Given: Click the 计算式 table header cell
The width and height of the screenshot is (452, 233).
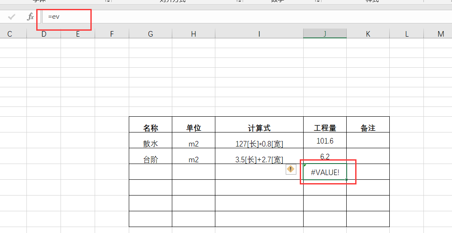Looking at the screenshot, I should 259,128.
